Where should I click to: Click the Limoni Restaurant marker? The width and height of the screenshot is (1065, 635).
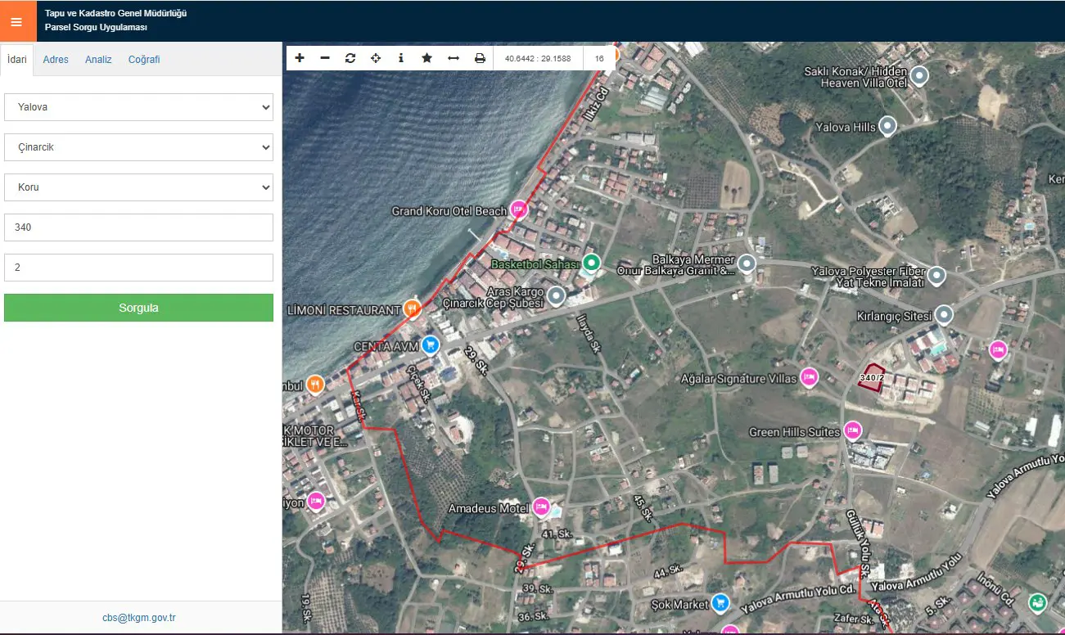[x=413, y=309]
